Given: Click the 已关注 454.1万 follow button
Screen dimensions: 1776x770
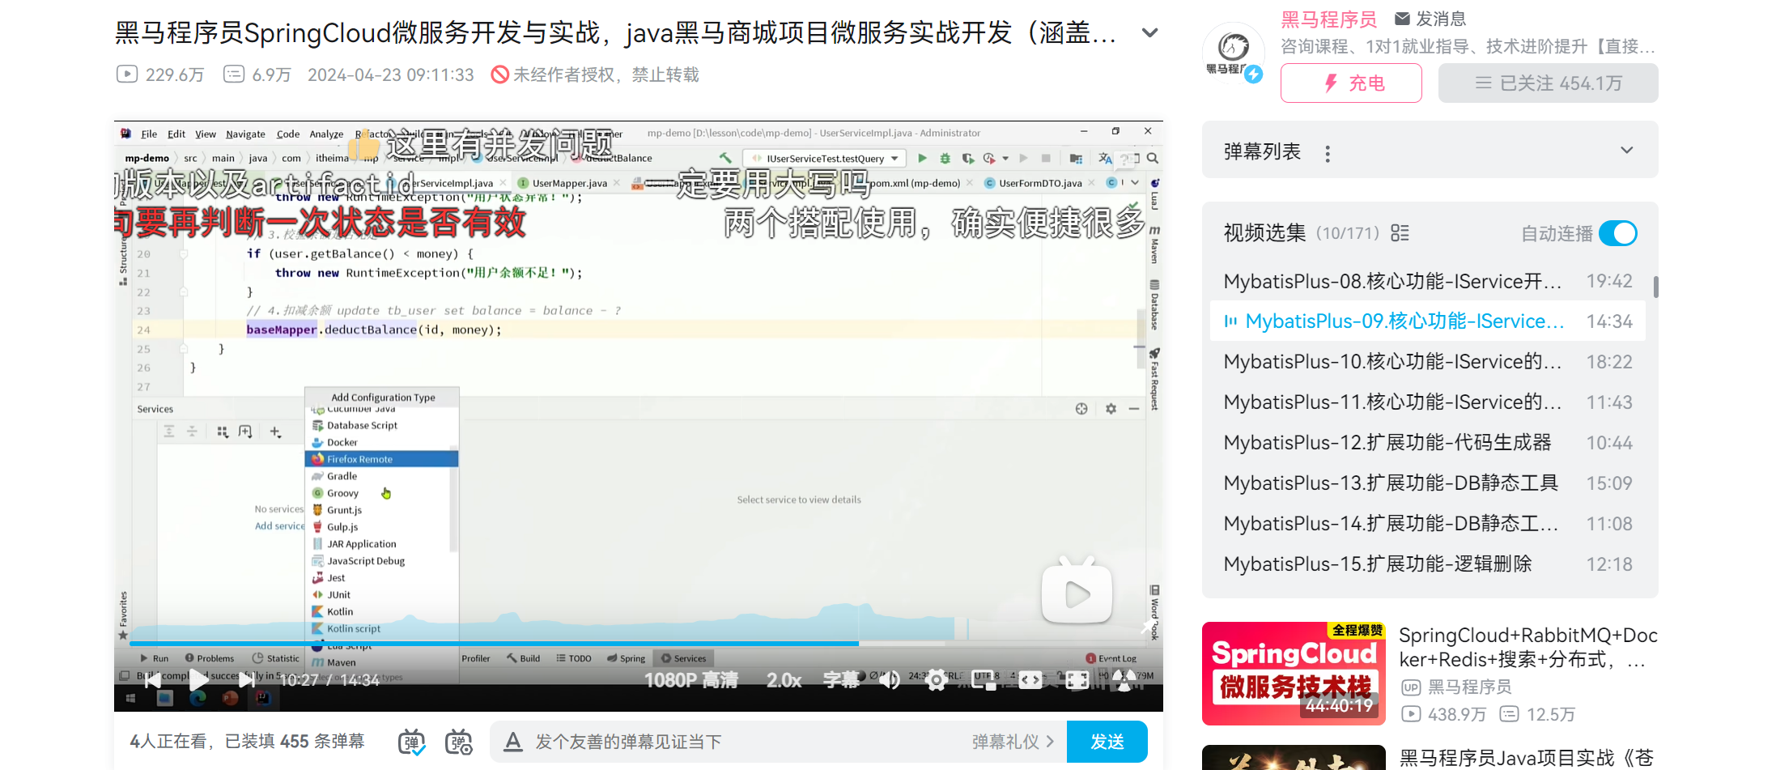Looking at the screenshot, I should 1548,83.
